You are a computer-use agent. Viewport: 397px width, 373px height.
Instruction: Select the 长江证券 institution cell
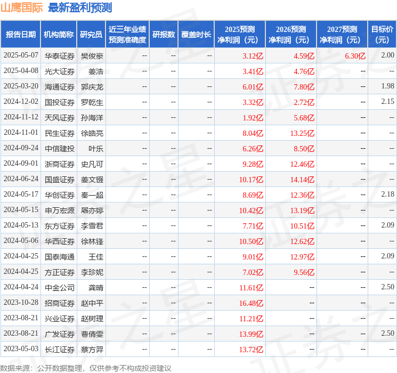[60, 350]
